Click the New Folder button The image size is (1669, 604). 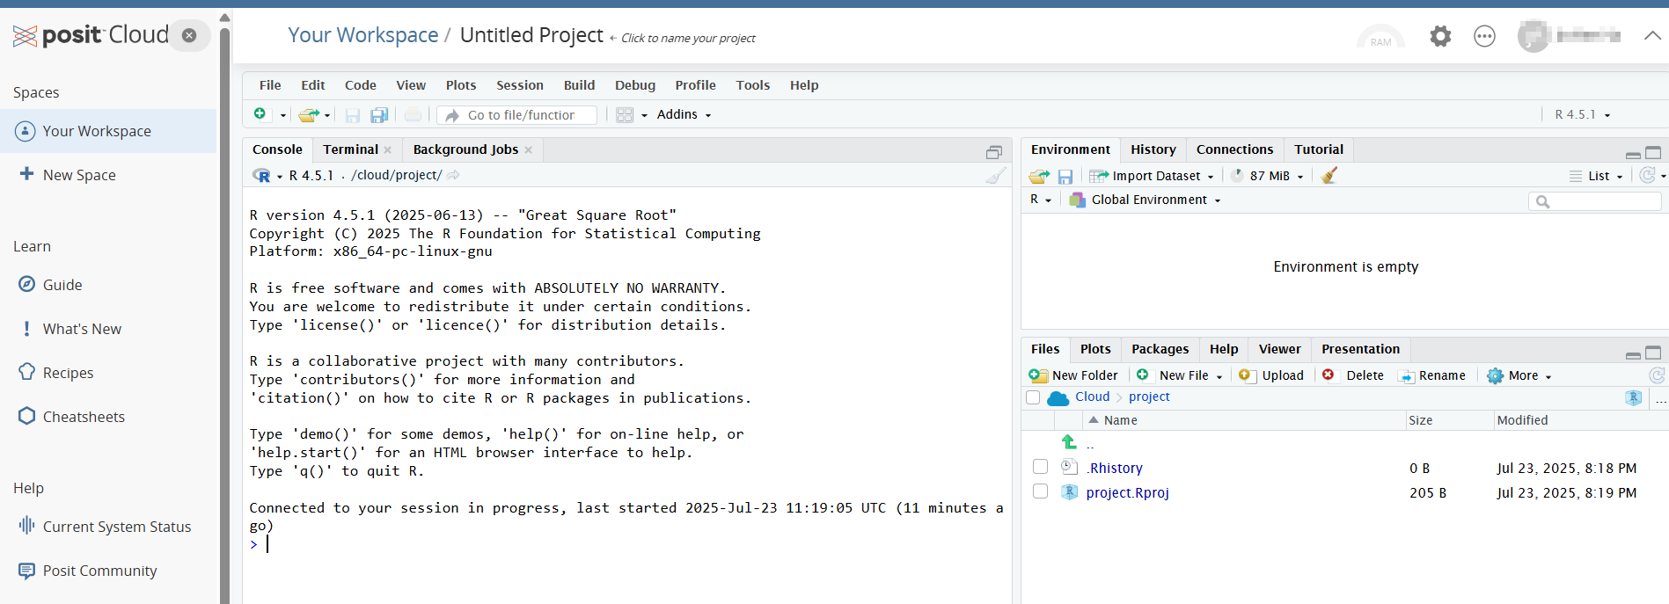[x=1073, y=375]
